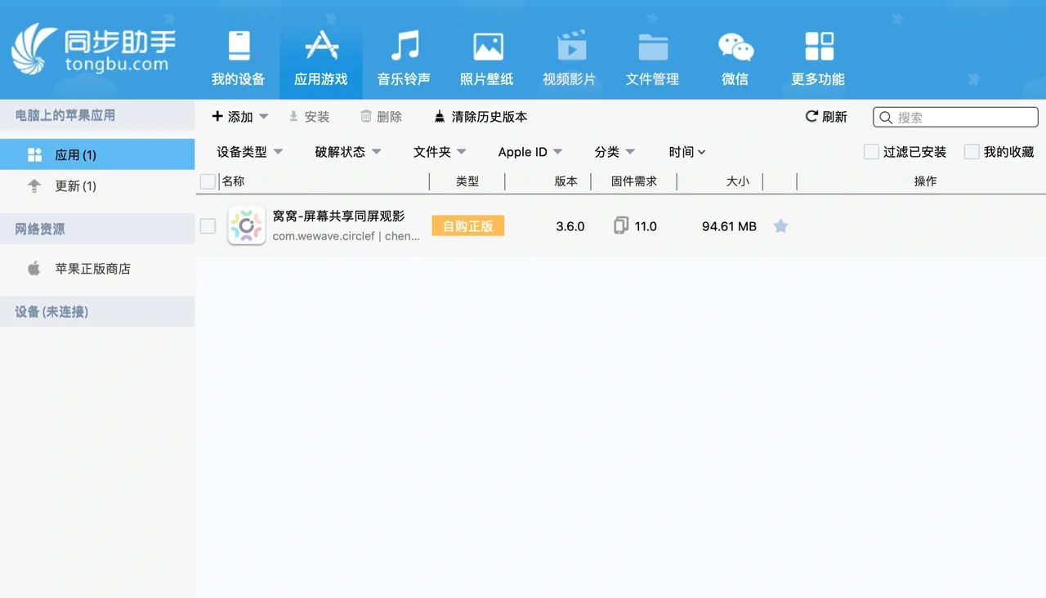Click inside the search field
Image resolution: width=1046 pixels, height=598 pixels.
pos(954,117)
